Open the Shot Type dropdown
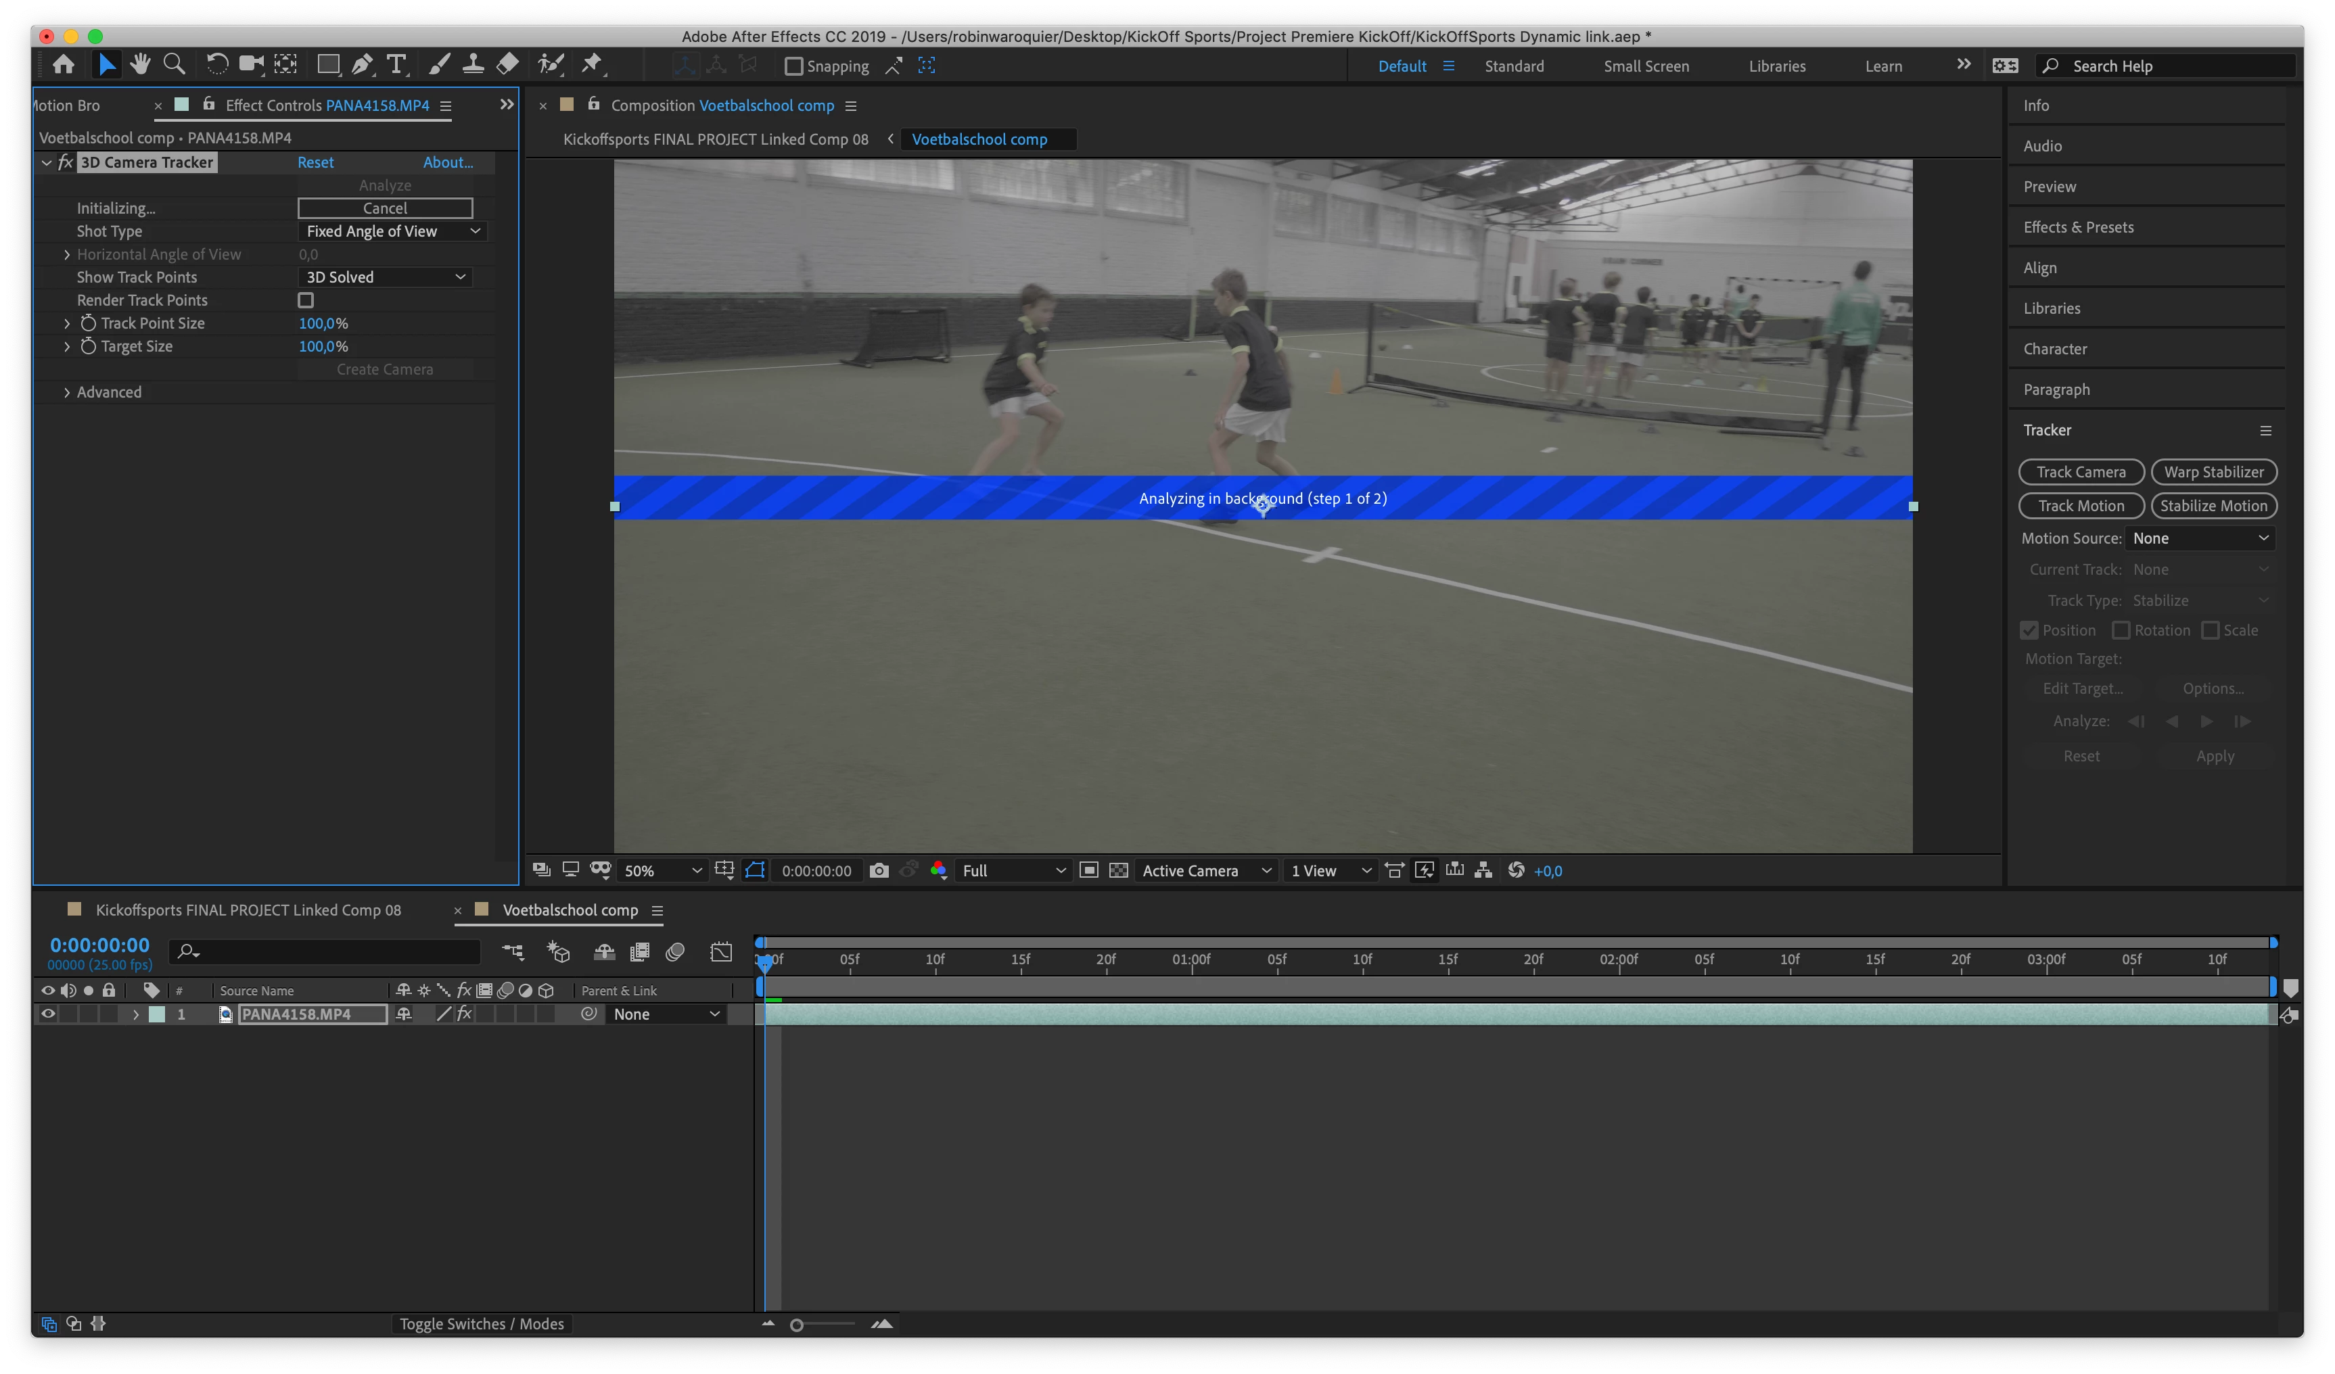 pyautogui.click(x=393, y=231)
